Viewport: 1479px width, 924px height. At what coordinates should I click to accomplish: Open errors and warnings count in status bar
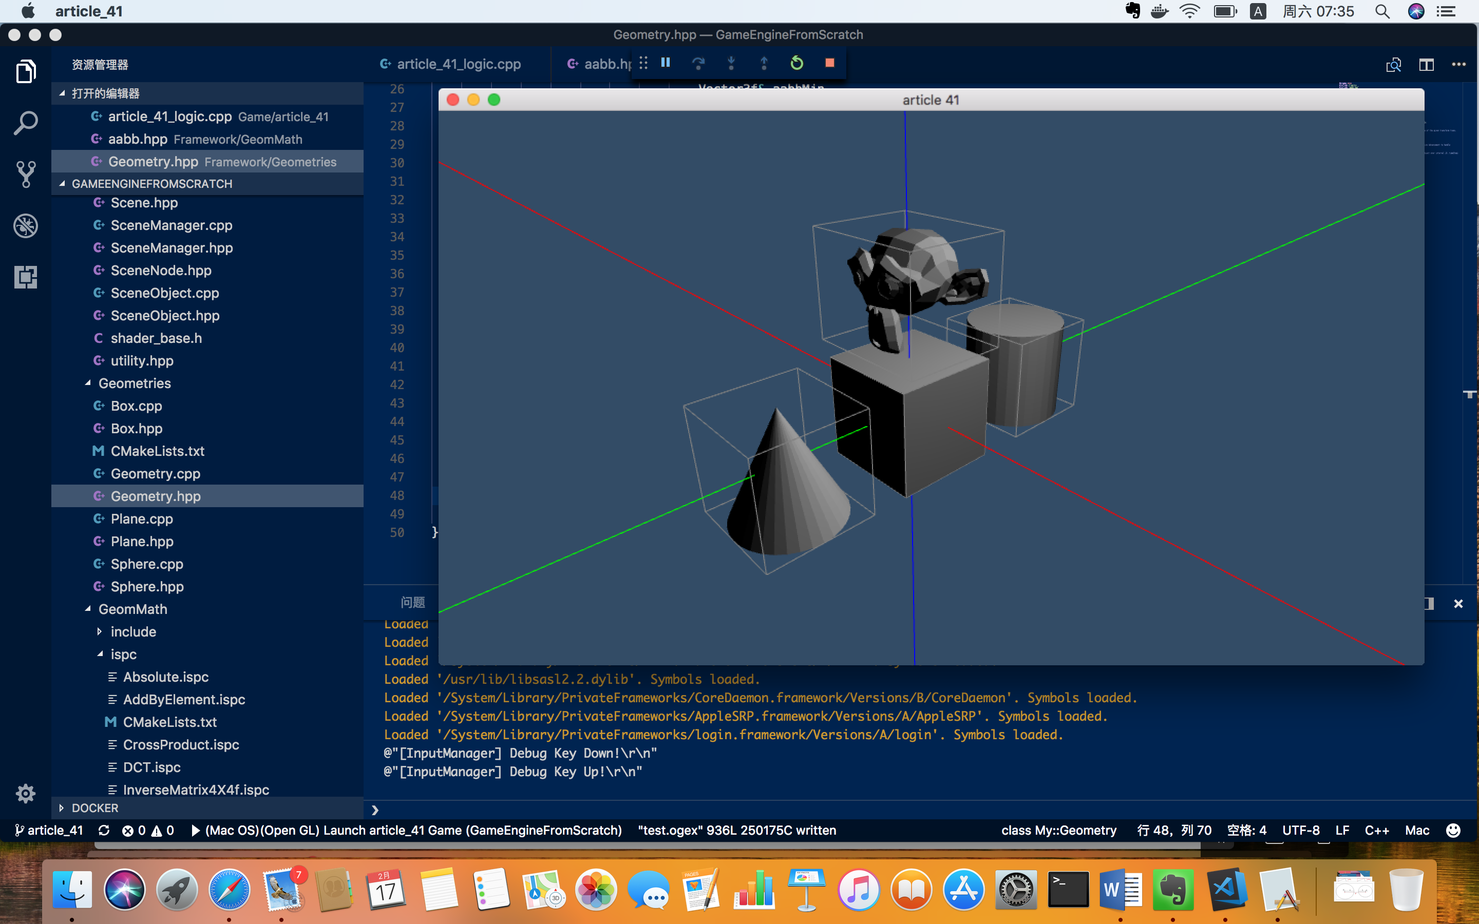click(x=148, y=830)
